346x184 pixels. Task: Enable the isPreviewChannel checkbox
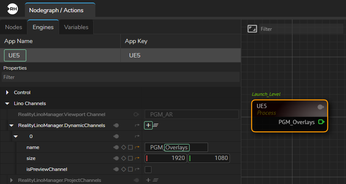(148, 169)
